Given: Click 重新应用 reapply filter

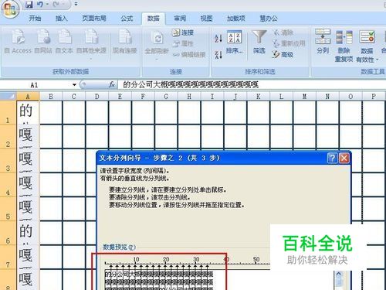Looking at the screenshot, I should click(289, 43).
